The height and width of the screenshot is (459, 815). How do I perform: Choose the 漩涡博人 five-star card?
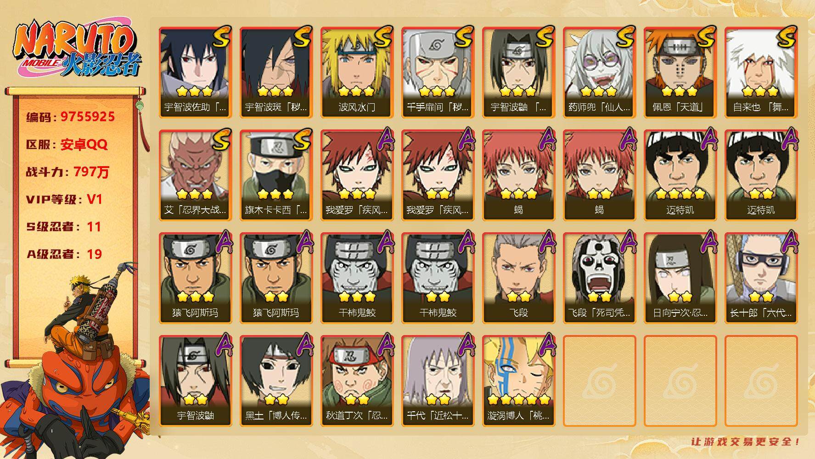point(518,381)
